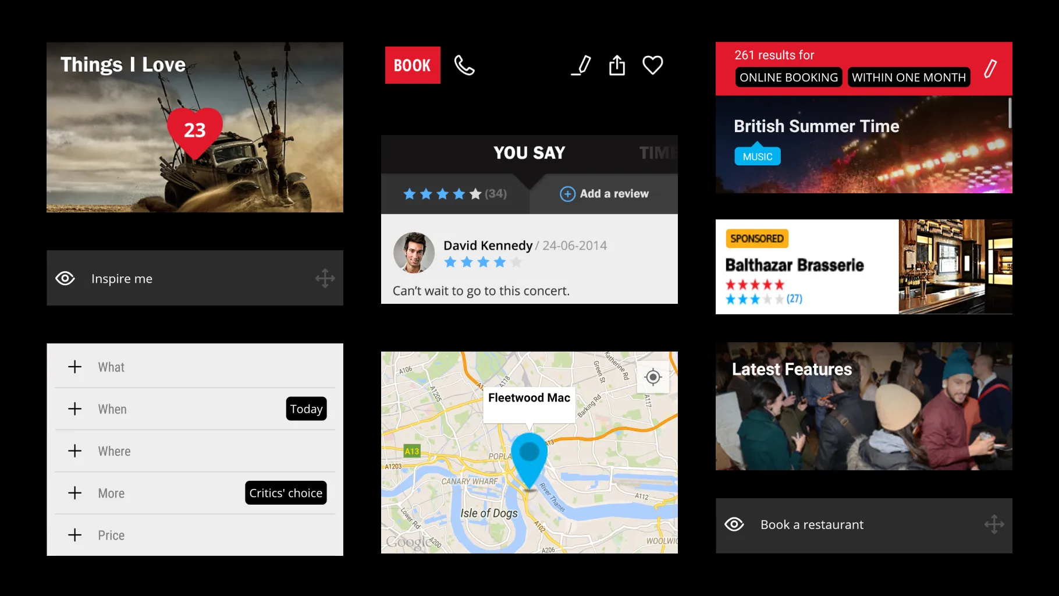Tap the red BOOK button
Viewport: 1059px width, 596px height.
[413, 65]
